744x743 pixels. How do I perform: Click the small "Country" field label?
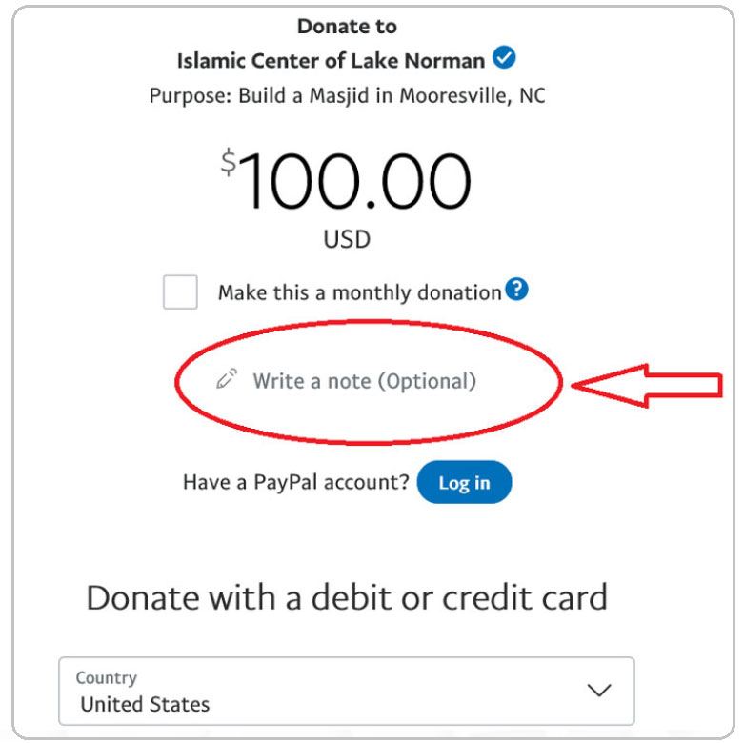pyautogui.click(x=107, y=678)
